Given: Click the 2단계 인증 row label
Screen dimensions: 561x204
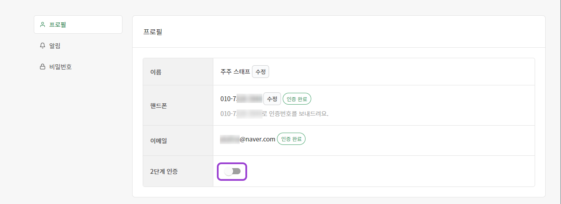Looking at the screenshot, I should coord(164,171).
